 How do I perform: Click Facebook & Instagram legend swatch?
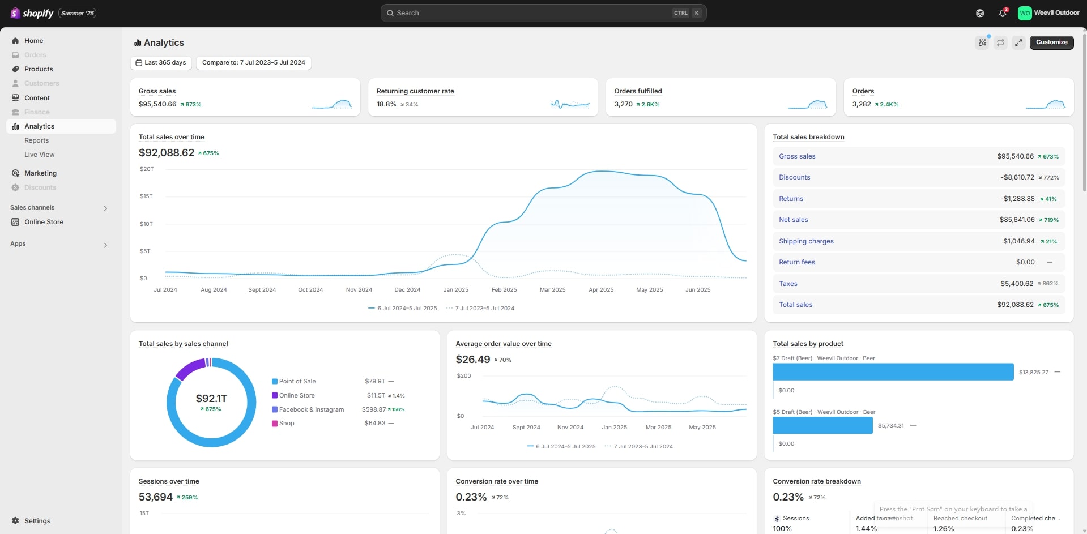[275, 409]
